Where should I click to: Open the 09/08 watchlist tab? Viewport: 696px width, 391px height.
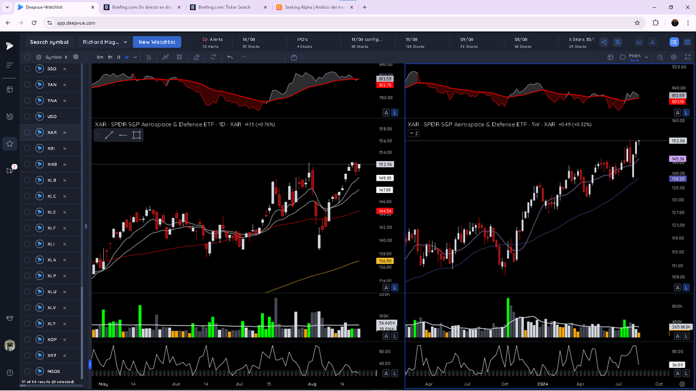(469, 42)
